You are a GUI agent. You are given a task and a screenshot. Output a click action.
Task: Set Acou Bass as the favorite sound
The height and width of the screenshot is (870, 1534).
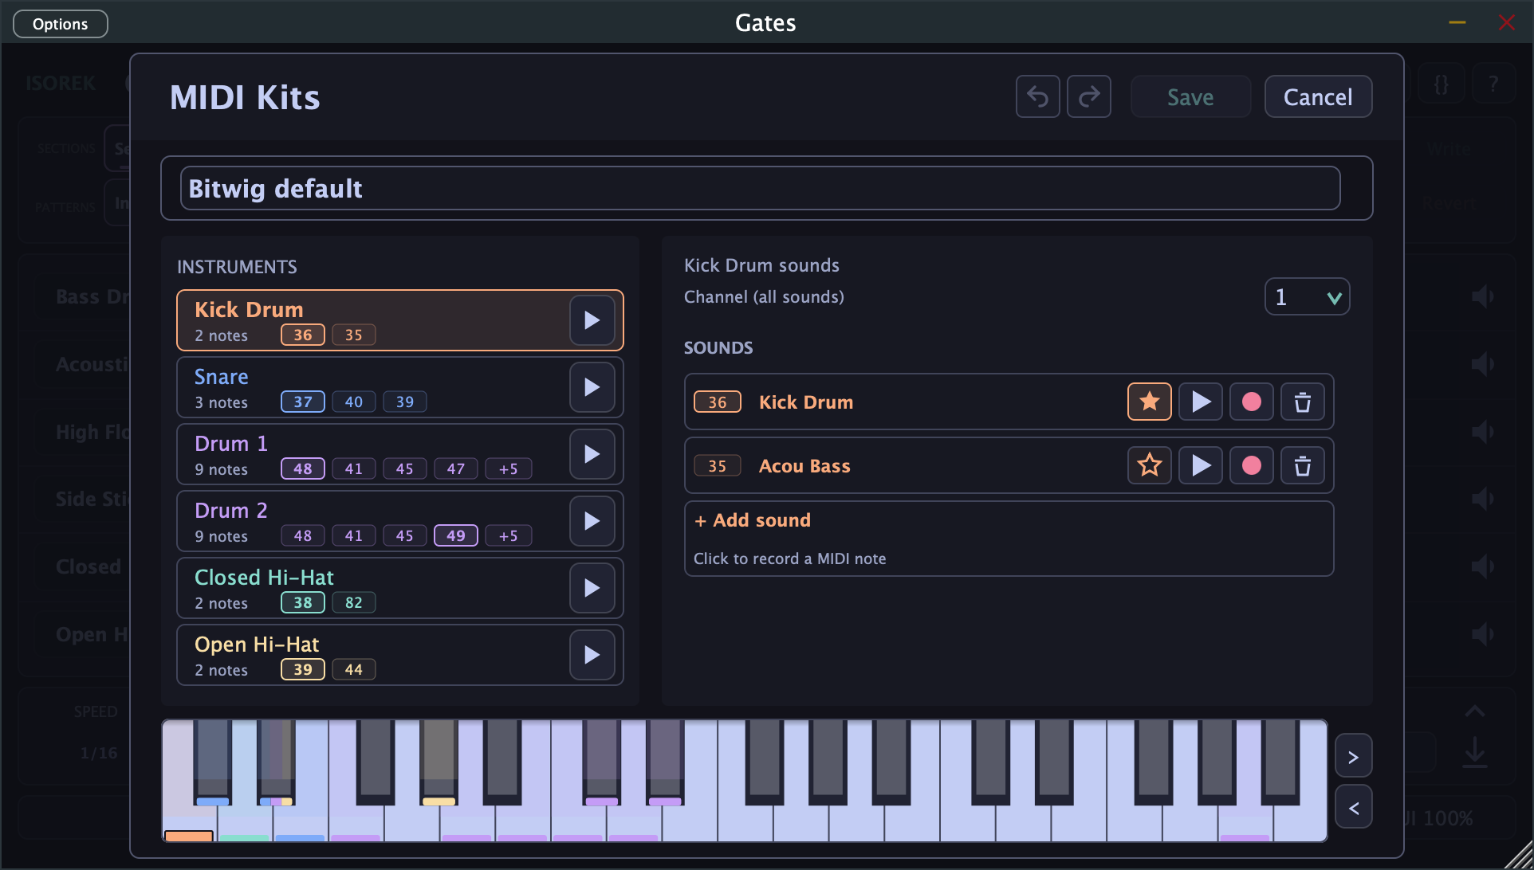(x=1149, y=465)
